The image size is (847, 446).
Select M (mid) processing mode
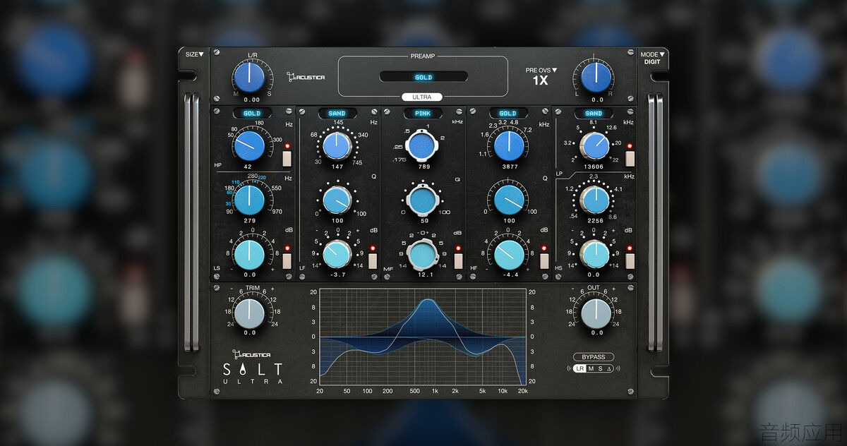pos(591,368)
